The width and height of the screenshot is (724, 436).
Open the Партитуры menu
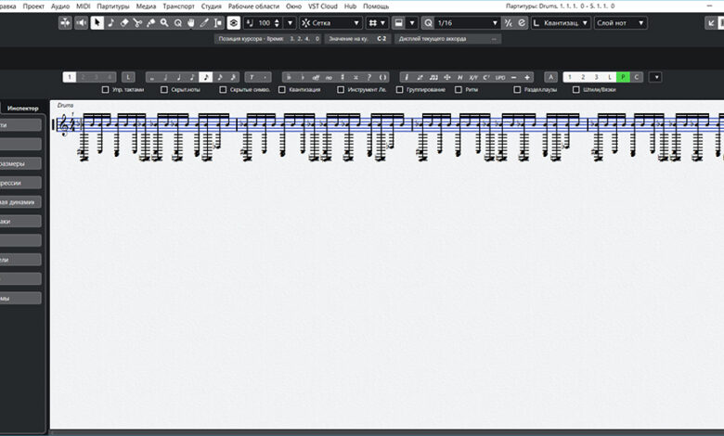pyautogui.click(x=113, y=6)
